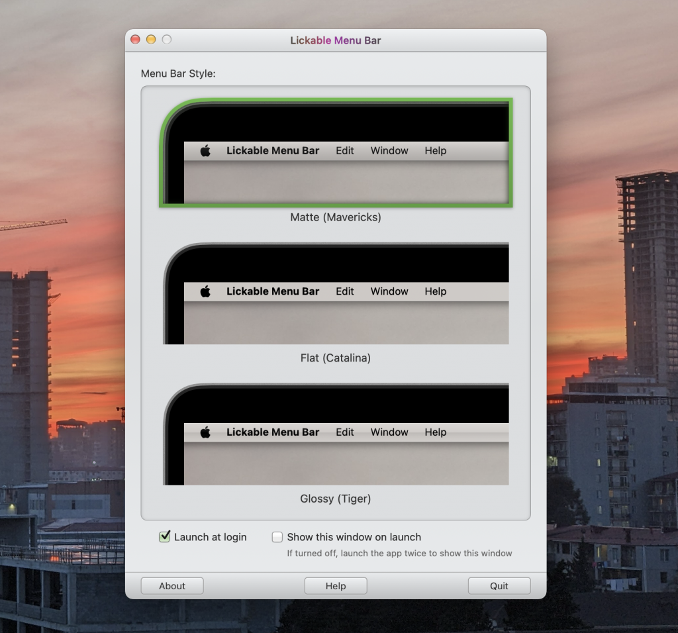Minimize the window with the yellow button
Viewport: 678px width, 633px height.
151,40
